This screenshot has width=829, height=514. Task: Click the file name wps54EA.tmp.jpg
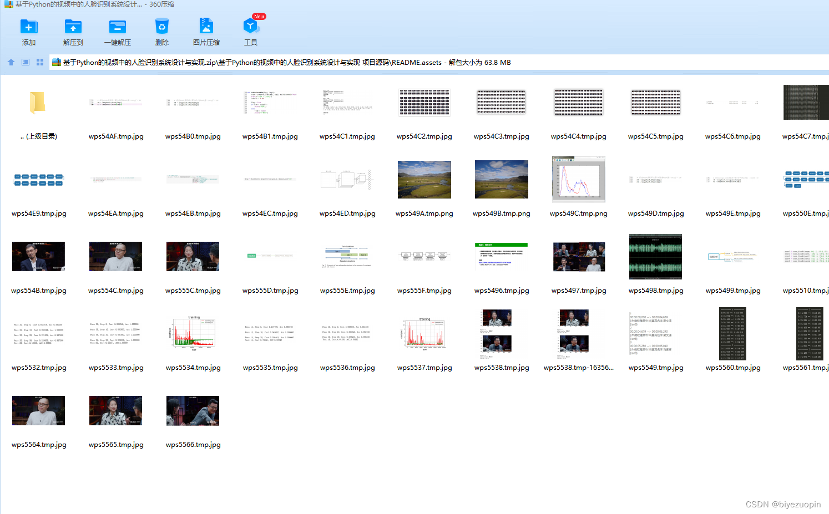[x=116, y=213]
